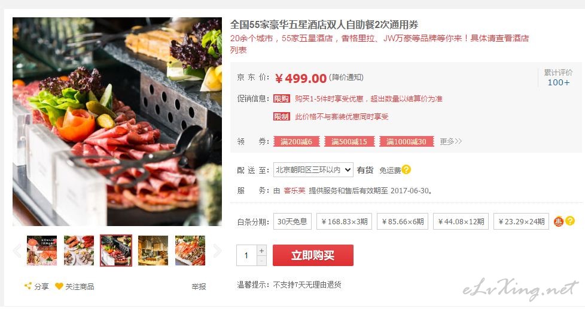Viewport: 585px width, 309px height.
Task: Choose the ¥44.08×12期 installment plan
Action: 461,221
